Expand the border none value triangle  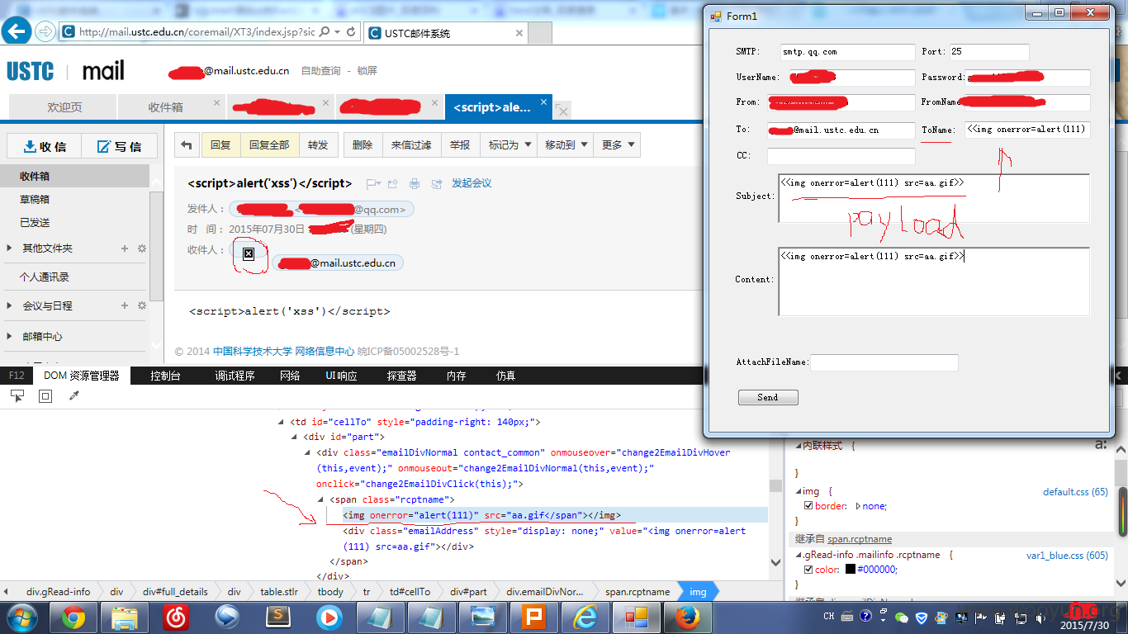[x=858, y=506]
